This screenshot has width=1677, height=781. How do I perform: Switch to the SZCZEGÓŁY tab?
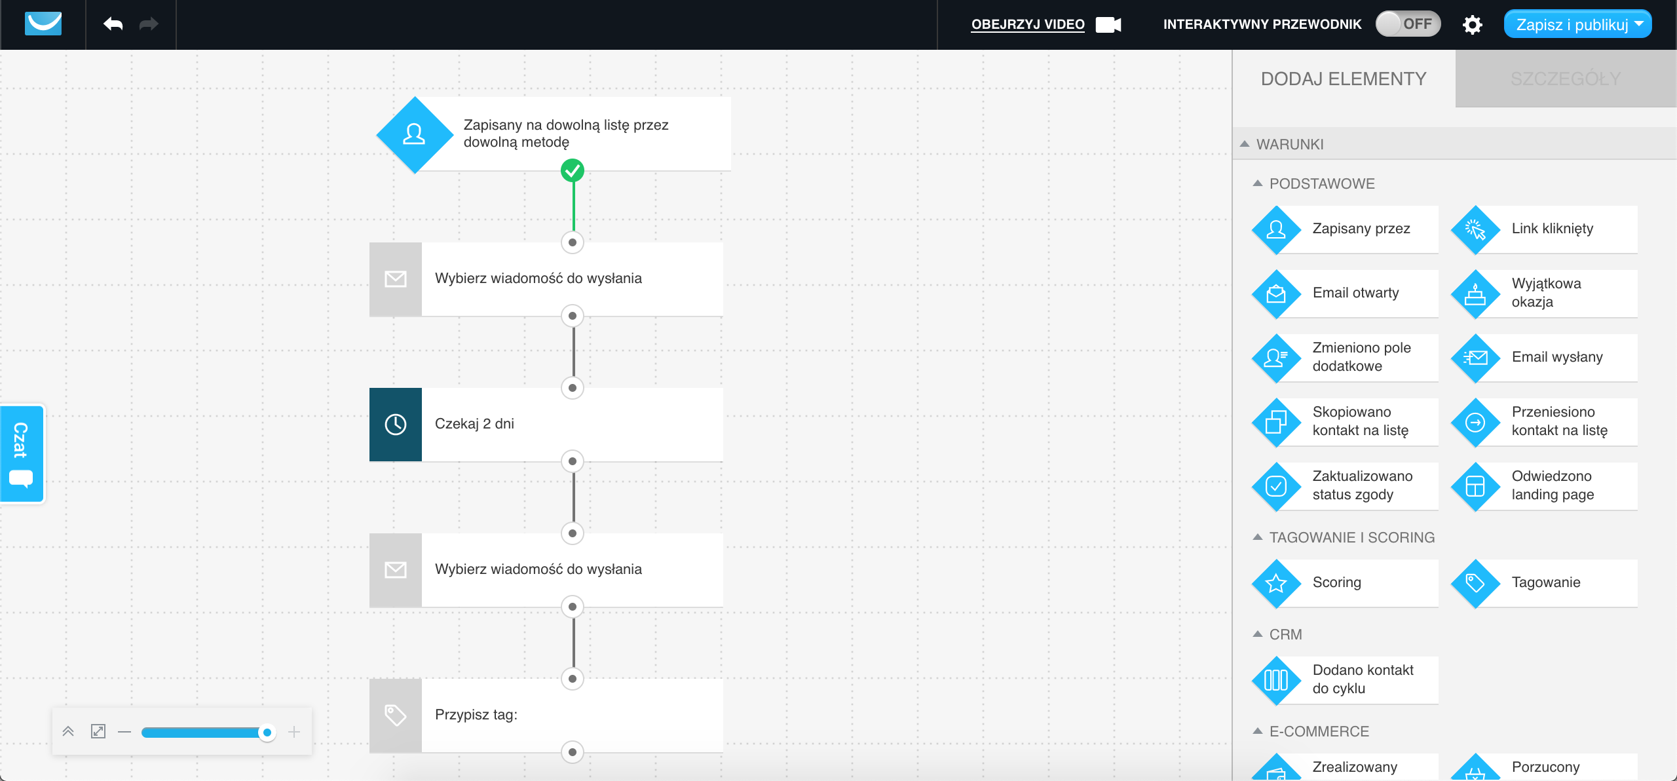(x=1565, y=79)
